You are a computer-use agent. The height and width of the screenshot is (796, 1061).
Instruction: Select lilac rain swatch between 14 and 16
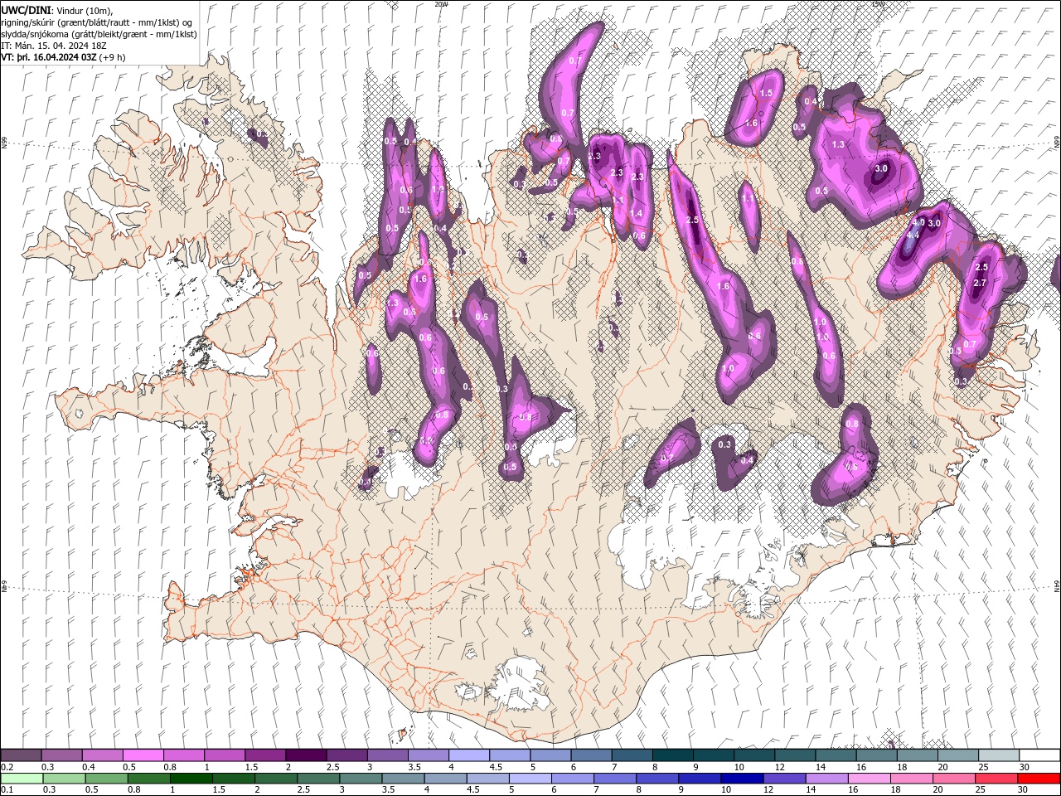coord(826,779)
